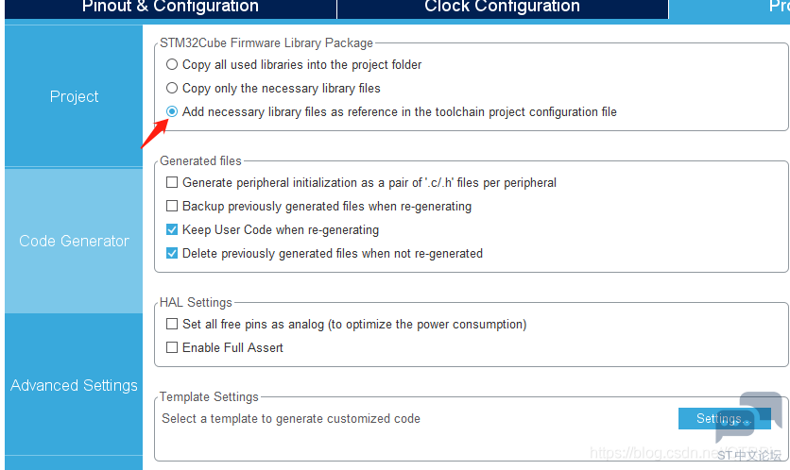The width and height of the screenshot is (790, 470).
Task: Enable peripheral initialization as .c/.h pair checkbox
Action: [x=172, y=182]
